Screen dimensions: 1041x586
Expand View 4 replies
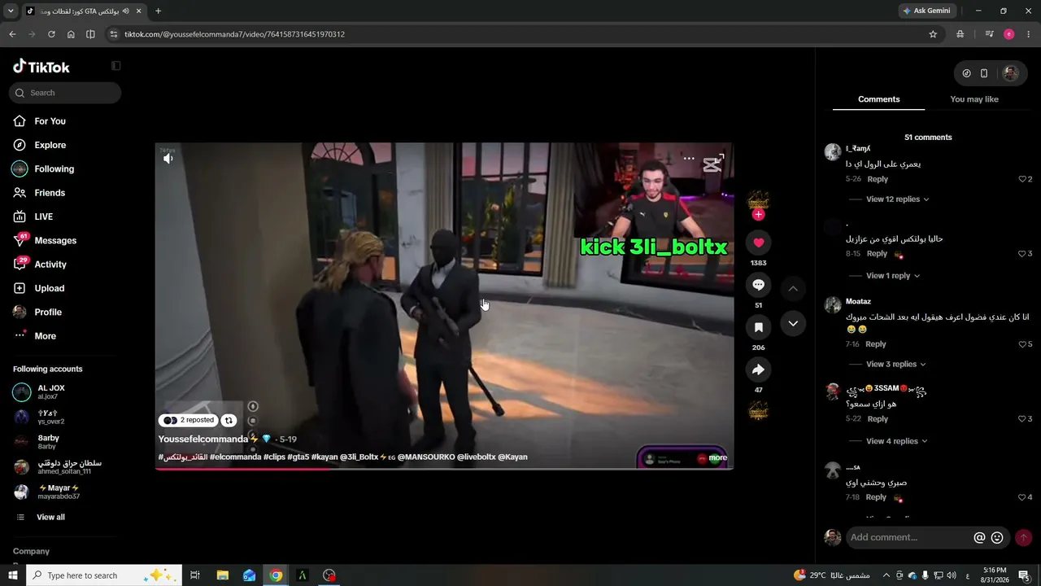pos(896,441)
